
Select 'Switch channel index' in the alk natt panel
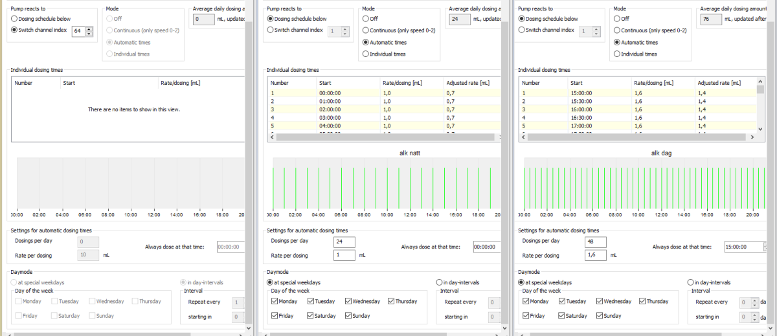pyautogui.click(x=271, y=30)
